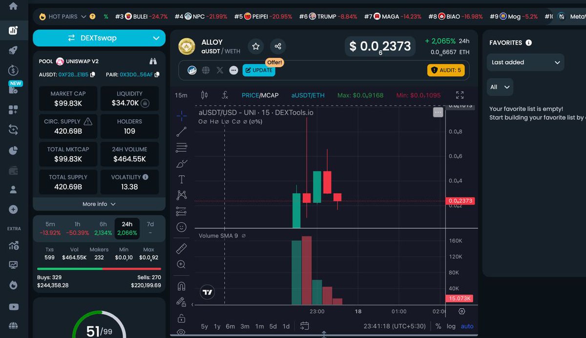
Task: Open the monitor icon in sidebar
Action: point(13,265)
